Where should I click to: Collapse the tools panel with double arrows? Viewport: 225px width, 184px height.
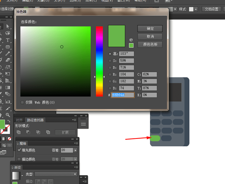pyautogui.click(x=7, y=17)
